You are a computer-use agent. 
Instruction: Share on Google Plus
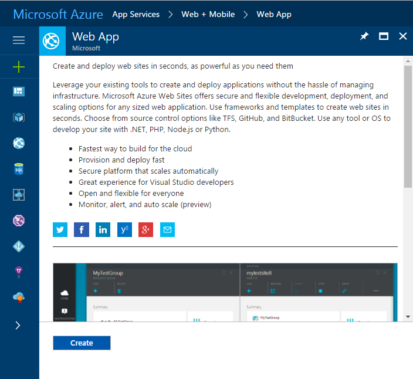click(146, 229)
